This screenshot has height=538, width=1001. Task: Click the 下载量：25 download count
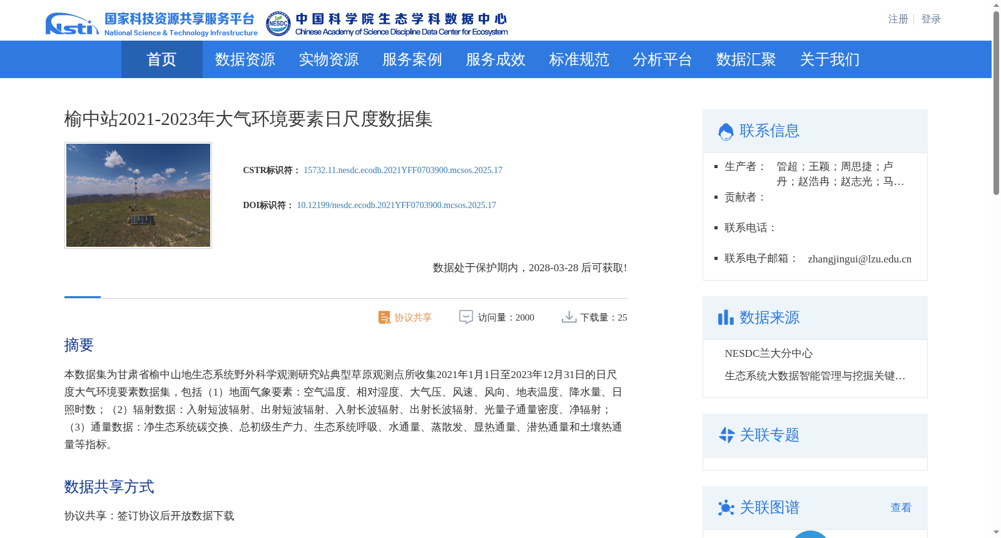(x=604, y=317)
